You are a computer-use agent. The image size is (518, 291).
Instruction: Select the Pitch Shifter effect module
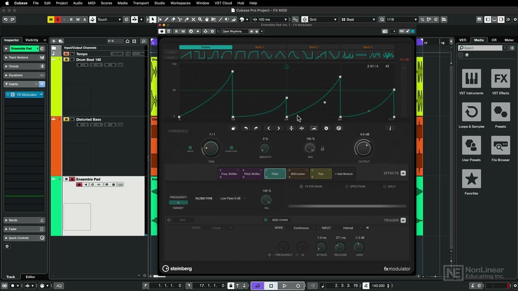(x=252, y=174)
